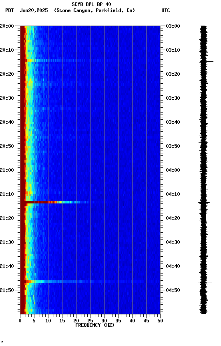This screenshot has height=346, width=221.
Task: Click the 25 Hz frequency axis label
Action: coord(90,321)
